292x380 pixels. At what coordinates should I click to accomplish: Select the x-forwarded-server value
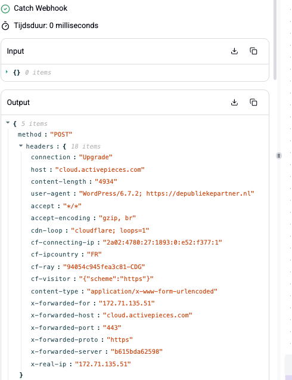[x=136, y=351]
